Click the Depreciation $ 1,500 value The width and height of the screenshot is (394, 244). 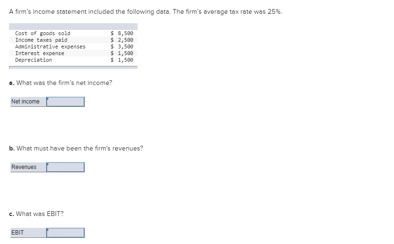pos(122,60)
